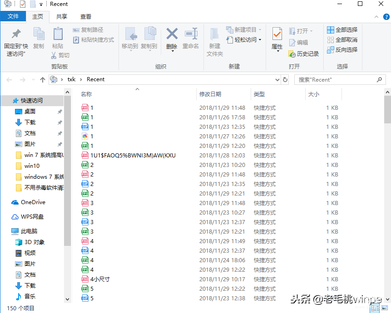Open 3D 对象 under This PC
The height and width of the screenshot is (313, 391).
(x=35, y=242)
